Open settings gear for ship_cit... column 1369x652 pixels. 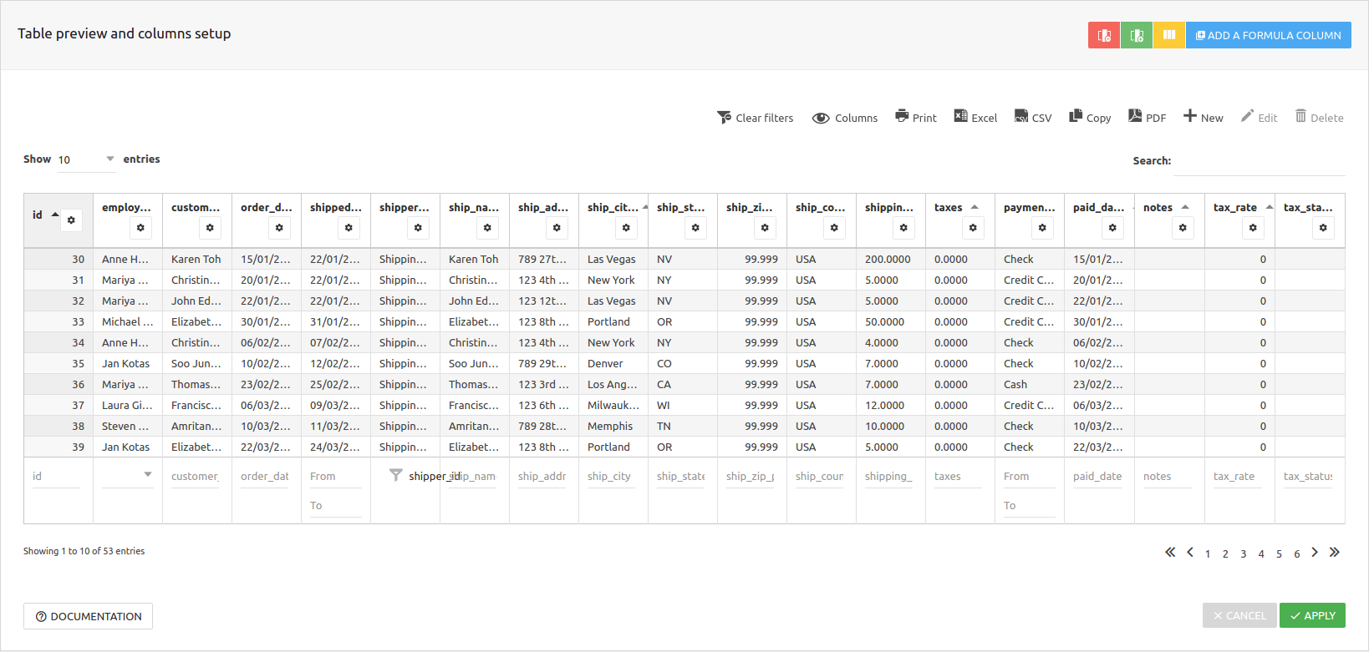pos(626,228)
